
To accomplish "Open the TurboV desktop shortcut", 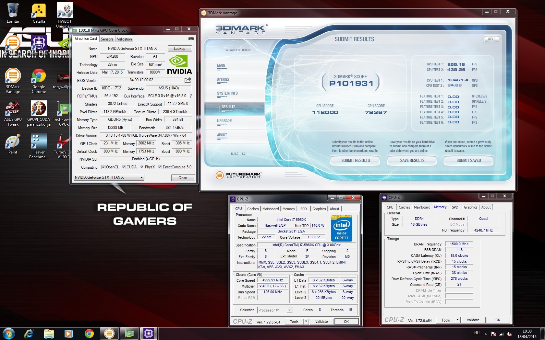I will pos(62,146).
